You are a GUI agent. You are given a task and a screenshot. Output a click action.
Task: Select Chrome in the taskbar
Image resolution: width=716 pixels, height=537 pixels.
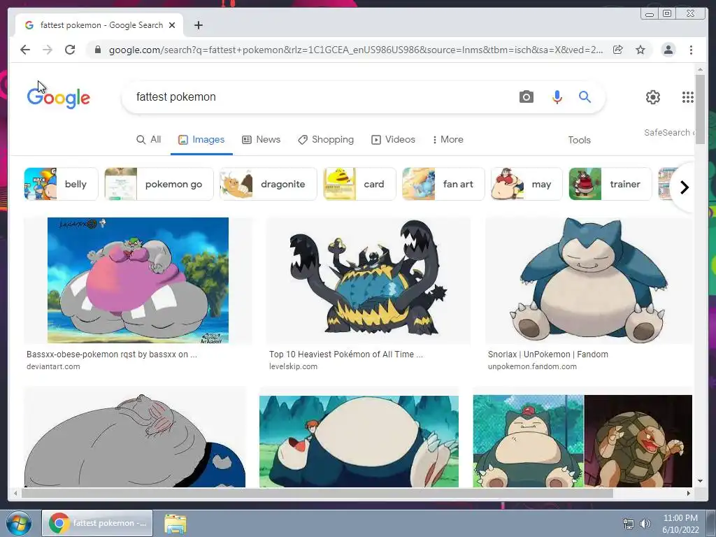coord(97,523)
